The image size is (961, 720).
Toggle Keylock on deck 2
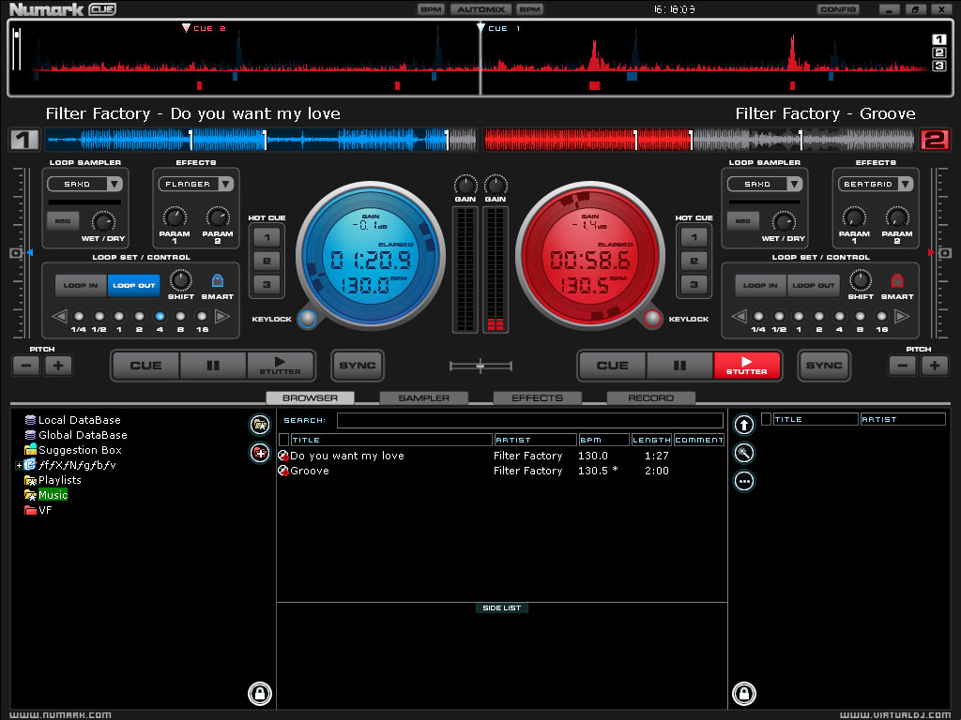pyautogui.click(x=653, y=319)
